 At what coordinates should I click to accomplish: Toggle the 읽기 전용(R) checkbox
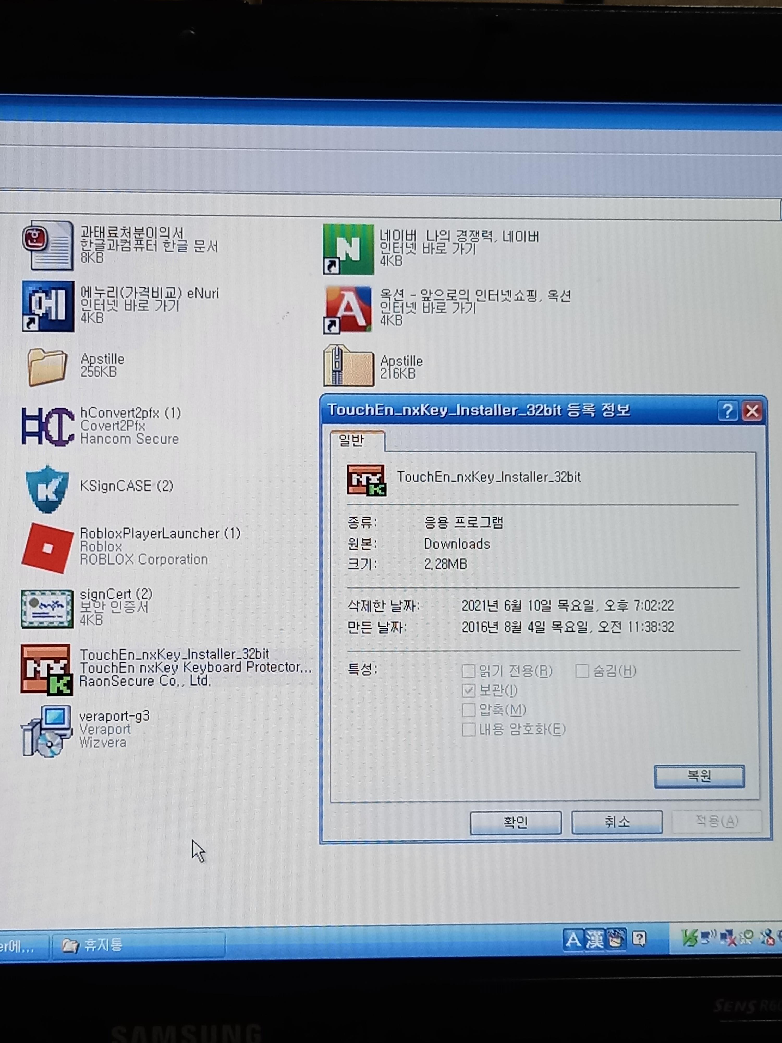468,671
